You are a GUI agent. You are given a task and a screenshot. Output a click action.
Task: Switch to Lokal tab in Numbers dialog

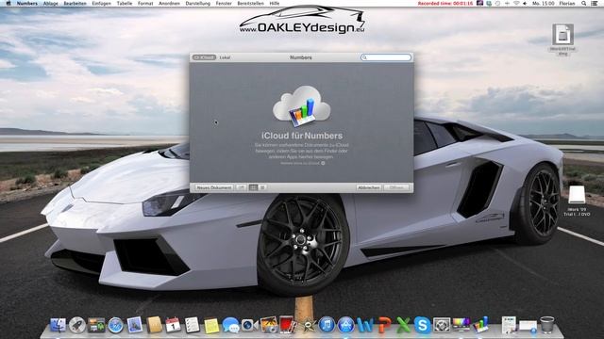coord(225,57)
